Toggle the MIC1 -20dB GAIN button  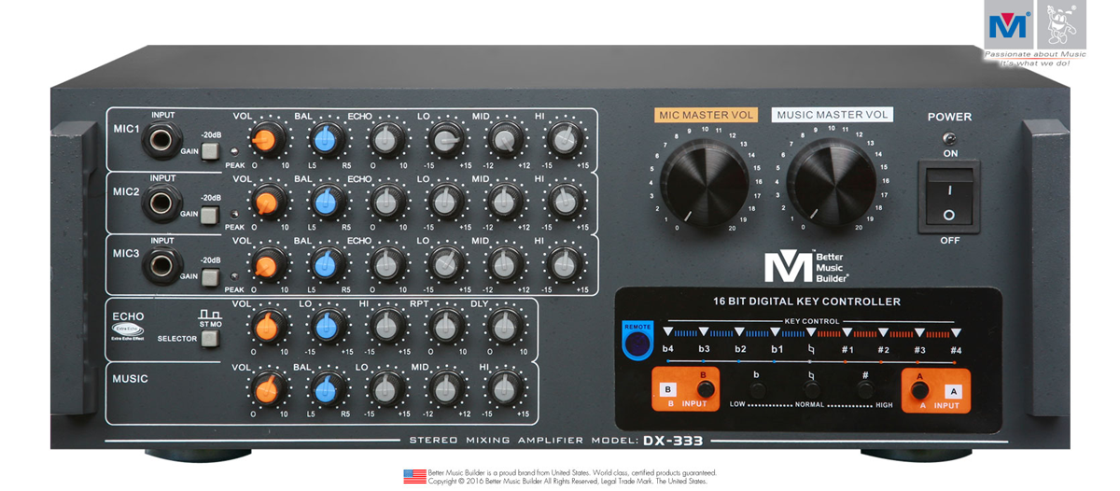(x=210, y=153)
